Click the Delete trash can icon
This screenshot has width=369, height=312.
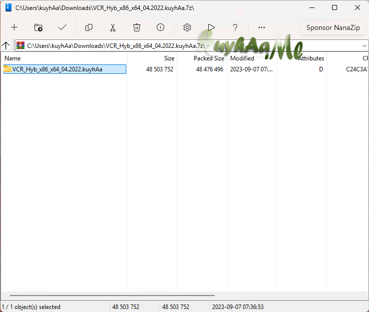point(137,27)
